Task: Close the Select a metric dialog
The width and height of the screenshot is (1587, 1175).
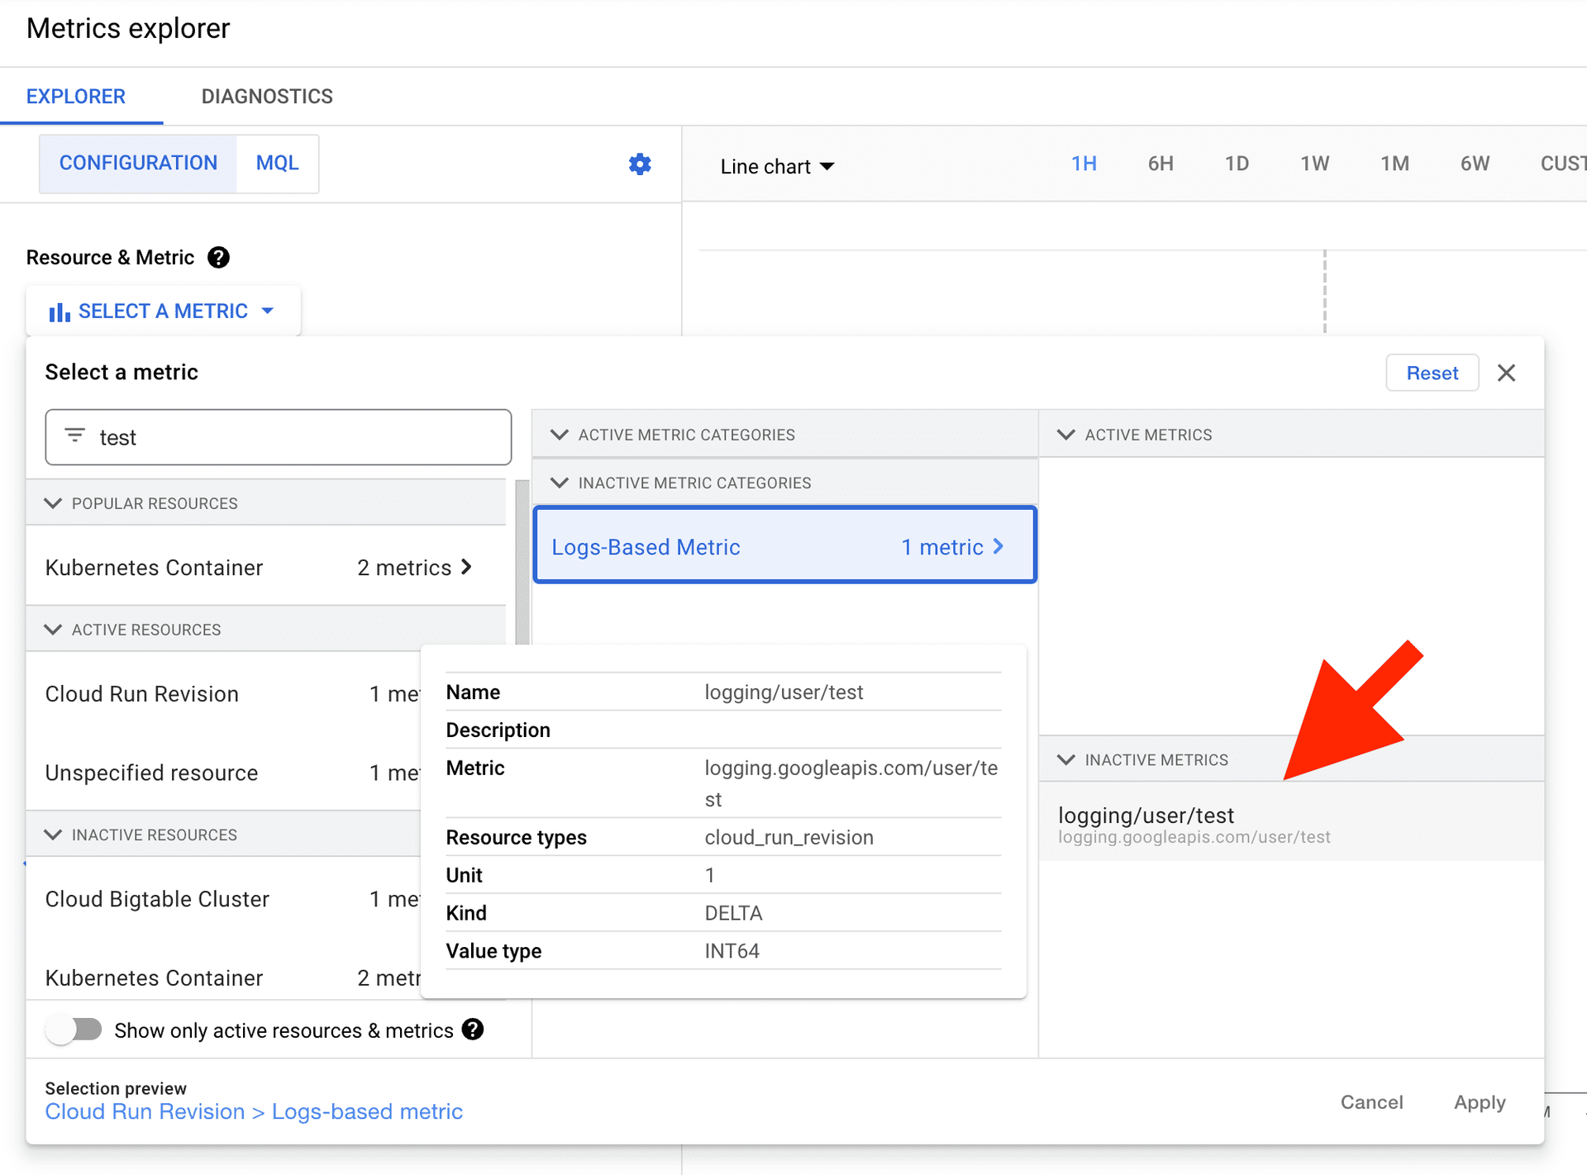Action: pos(1506,373)
